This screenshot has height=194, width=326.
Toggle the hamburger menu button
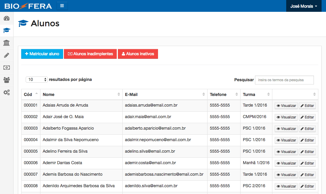62,6
